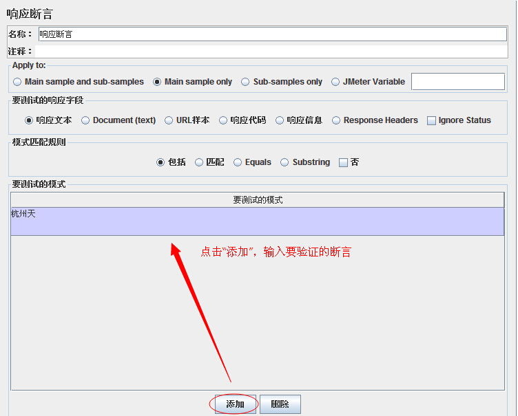Viewport: 518px width, 416px height.
Task: Select Main sample and sub-samples option
Action: [x=17, y=82]
